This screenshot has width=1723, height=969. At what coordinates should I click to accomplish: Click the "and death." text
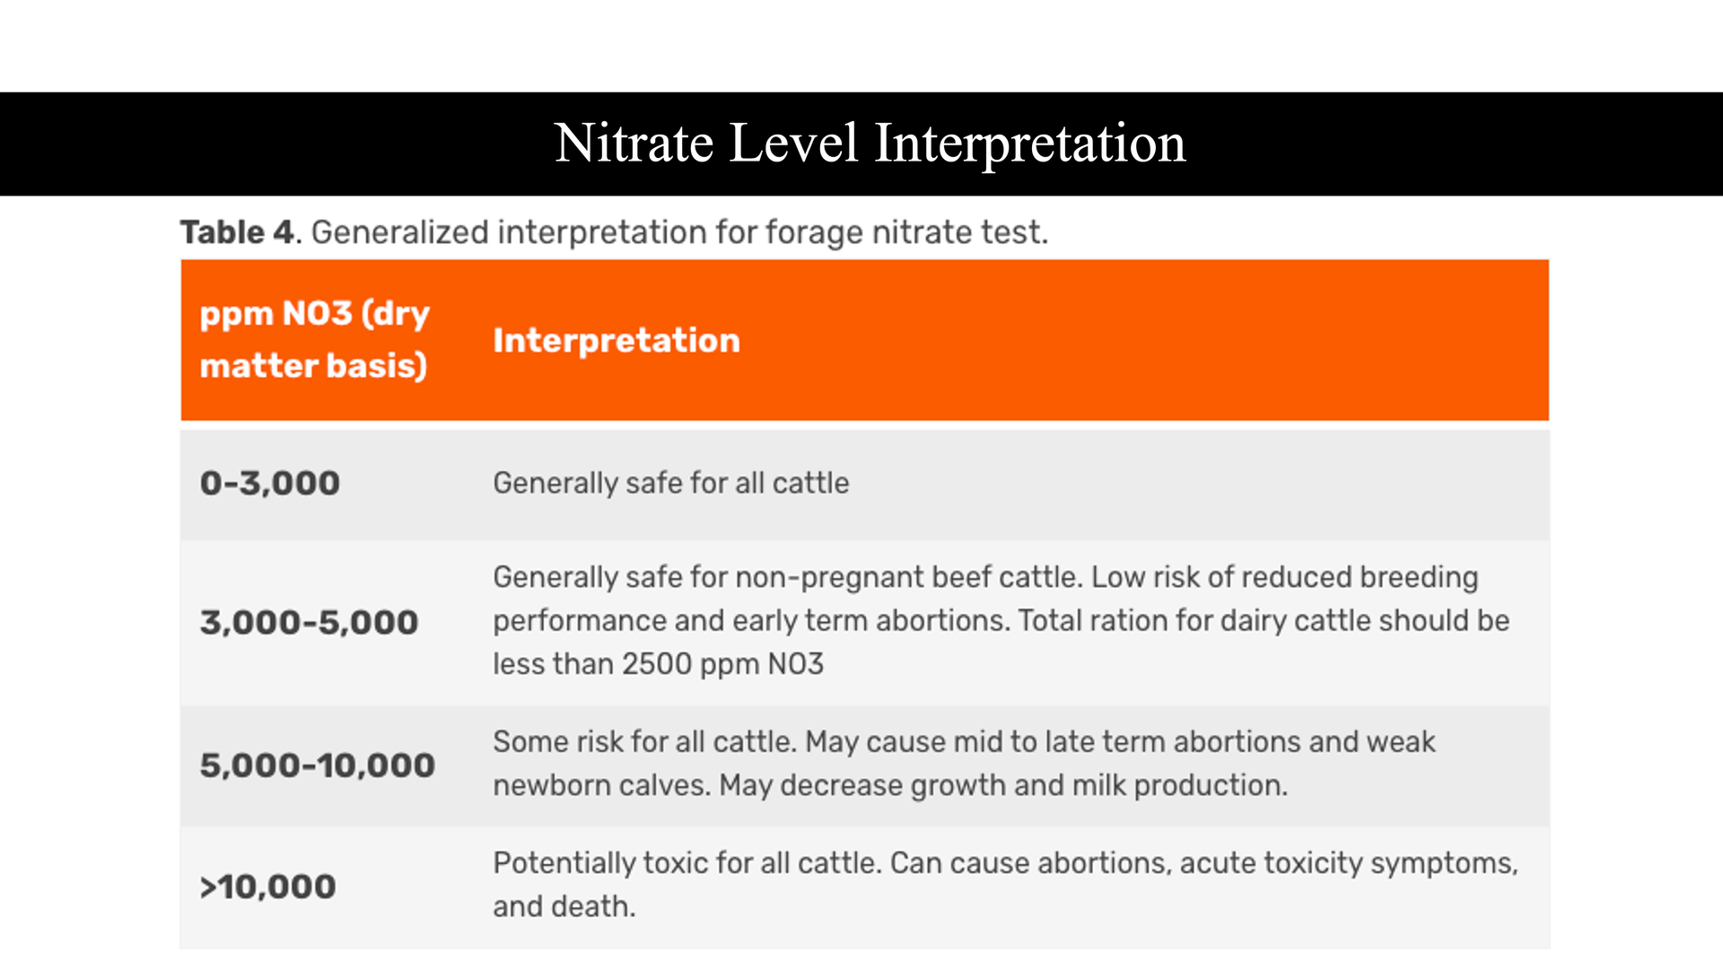[564, 907]
